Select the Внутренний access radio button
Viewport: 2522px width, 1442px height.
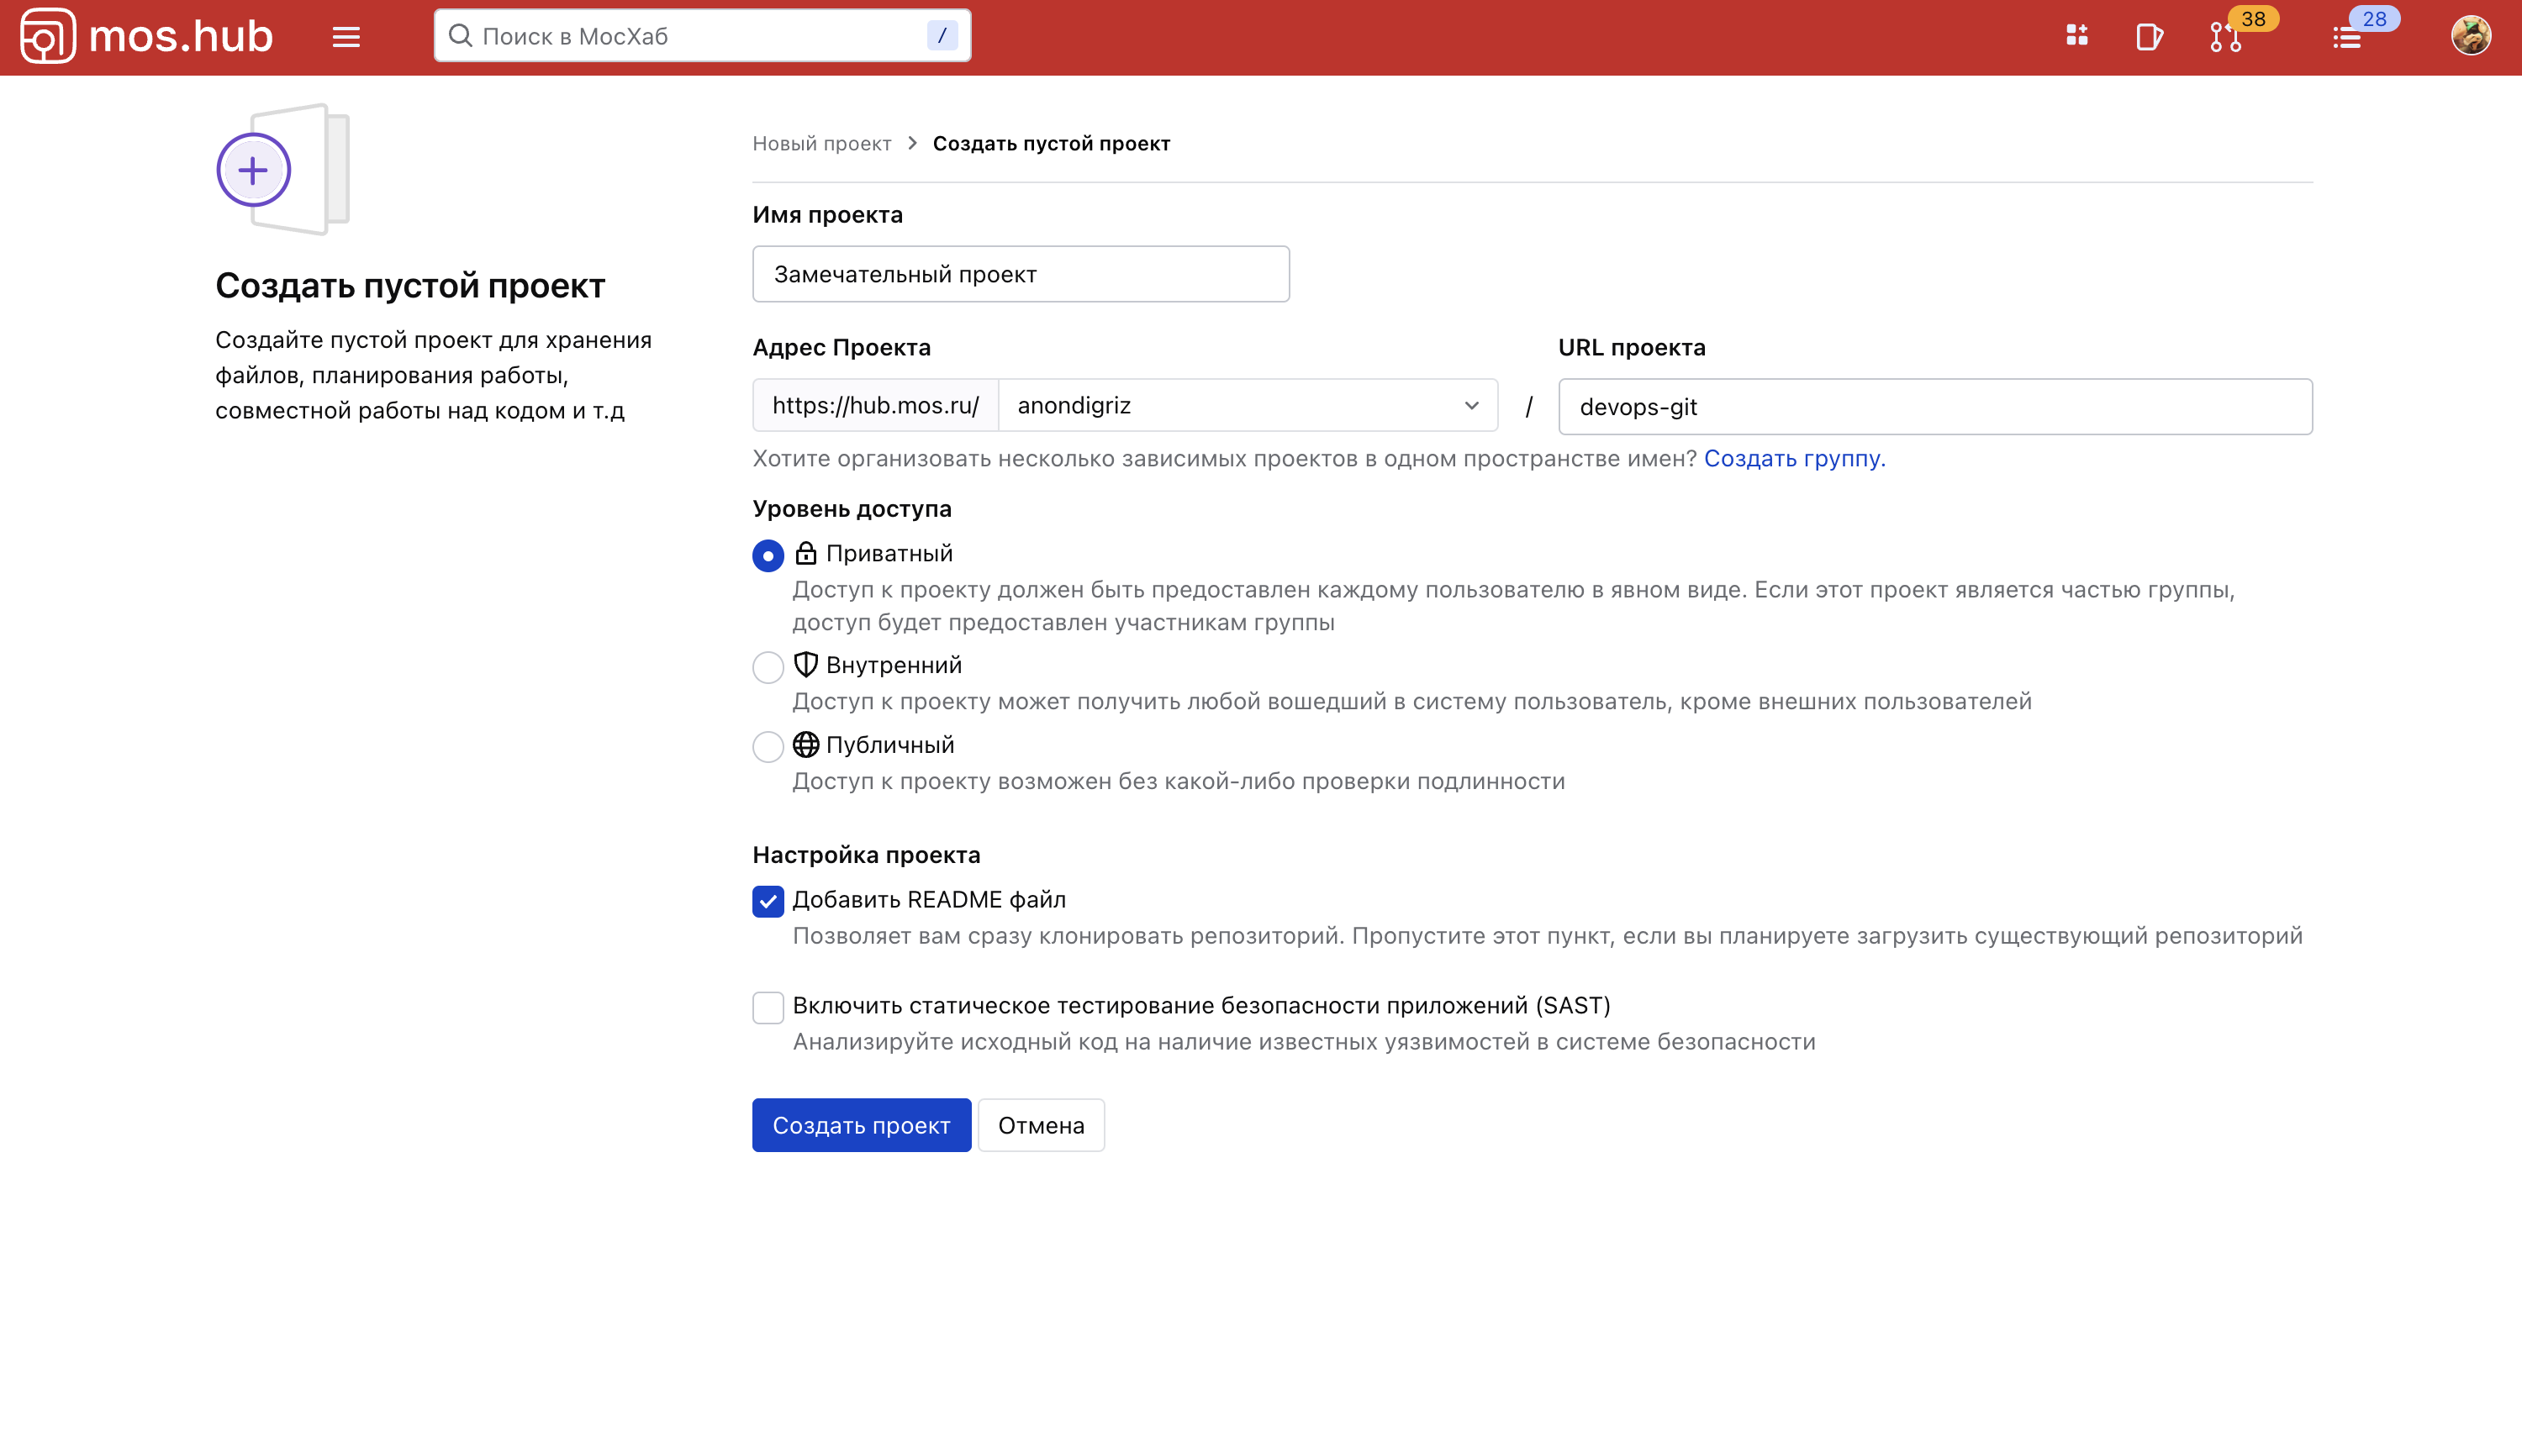(768, 666)
